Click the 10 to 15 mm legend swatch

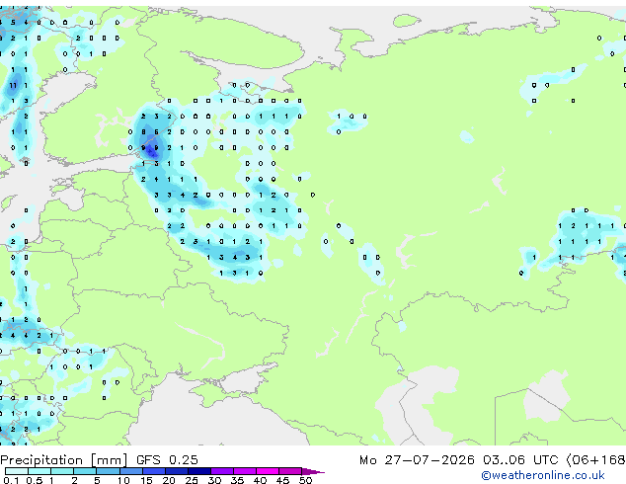tap(131, 471)
